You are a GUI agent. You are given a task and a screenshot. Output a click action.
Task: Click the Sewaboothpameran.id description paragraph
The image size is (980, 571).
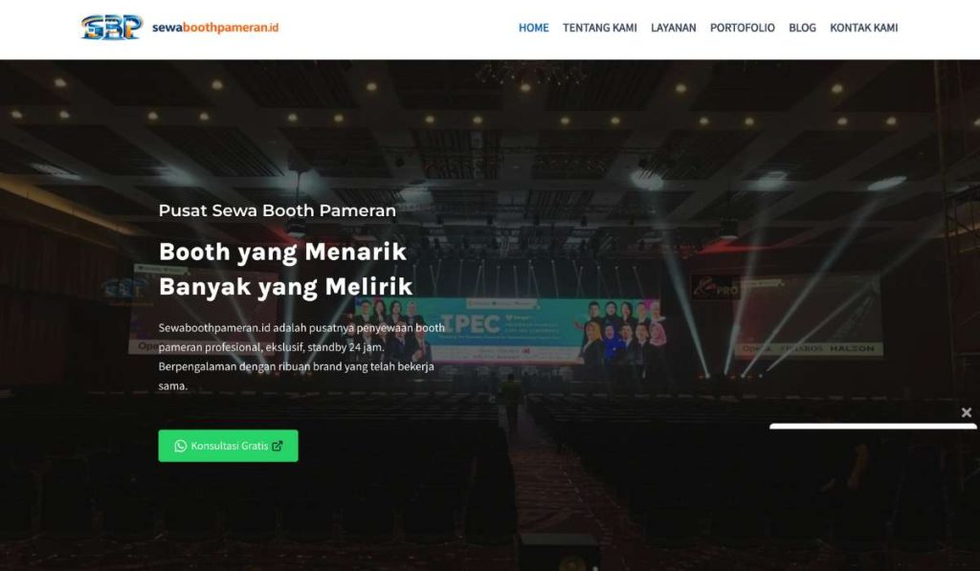[301, 357]
